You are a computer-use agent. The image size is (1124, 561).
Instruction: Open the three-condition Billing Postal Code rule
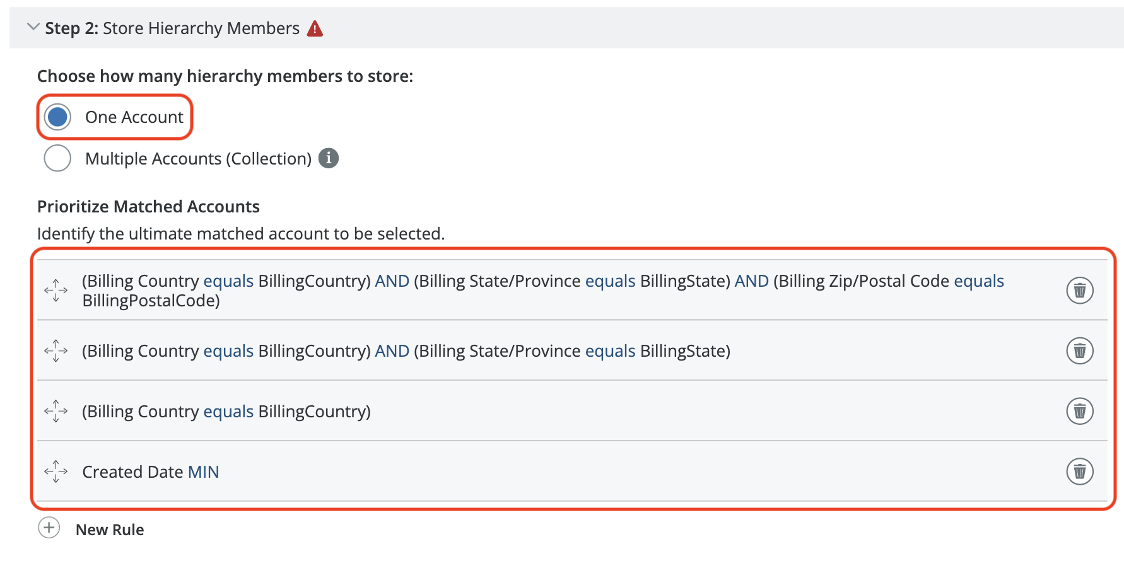pyautogui.click(x=542, y=291)
